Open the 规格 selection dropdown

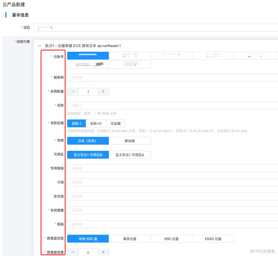point(172,224)
